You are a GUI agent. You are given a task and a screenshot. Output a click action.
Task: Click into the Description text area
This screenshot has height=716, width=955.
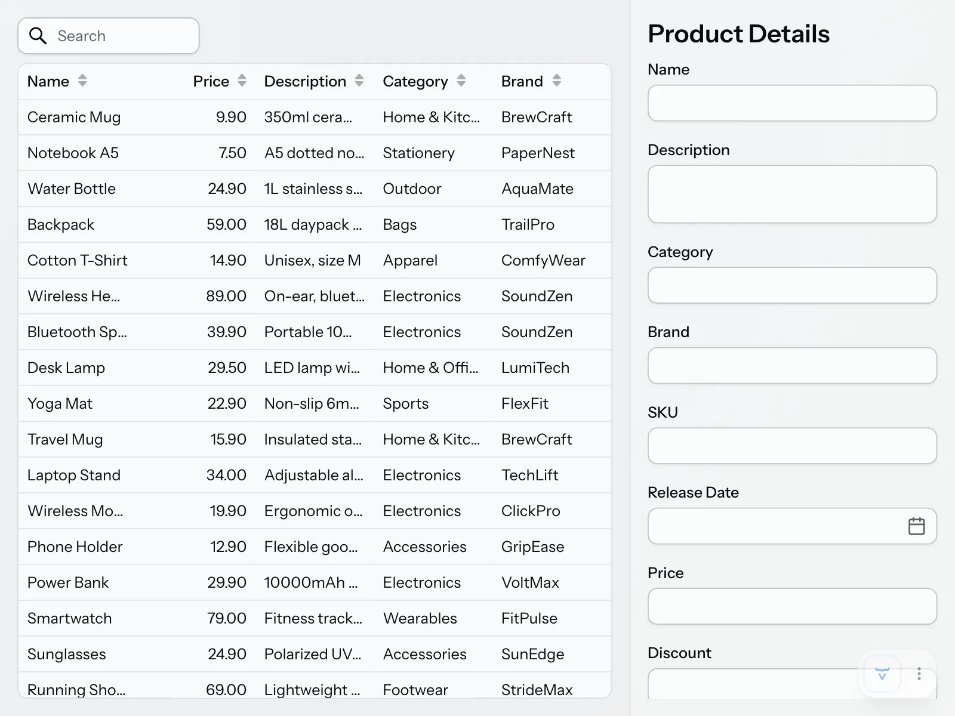(x=792, y=195)
